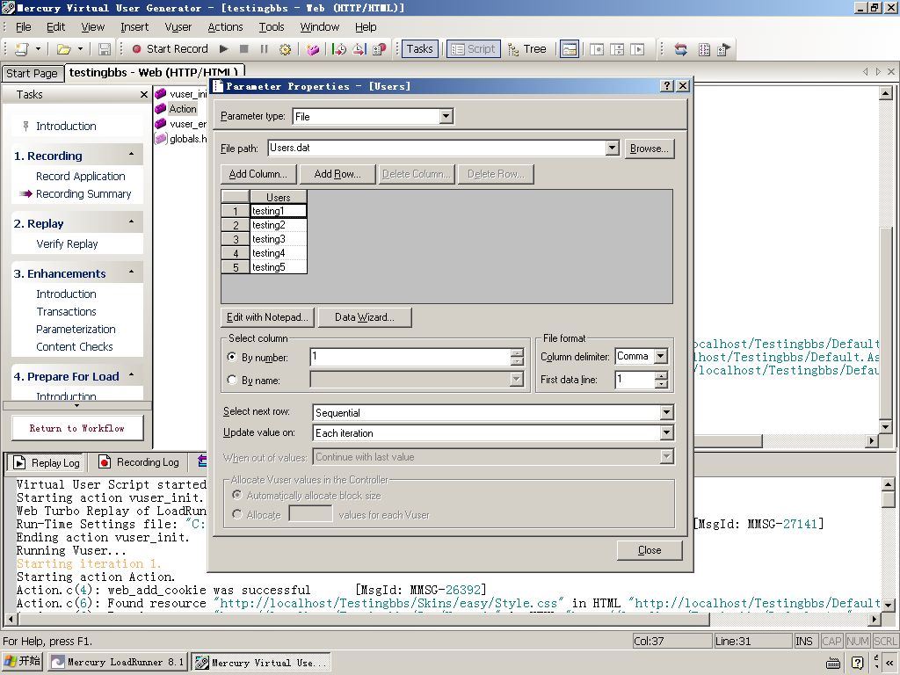Screen dimensions: 900x675
Task: Collapse the Replay section in Tasks
Action: [x=132, y=221]
